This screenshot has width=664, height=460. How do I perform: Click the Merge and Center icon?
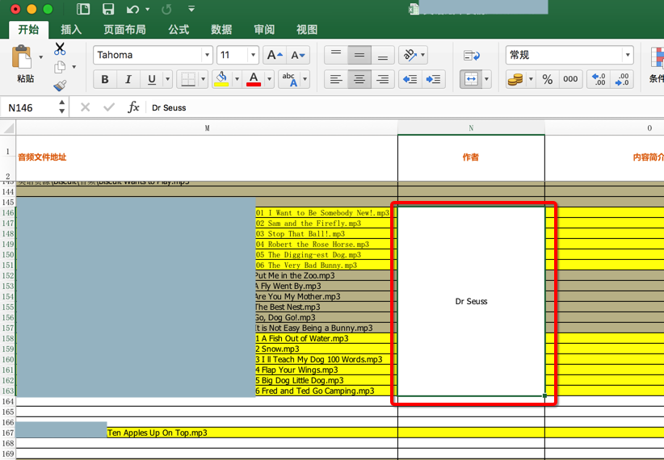(x=471, y=79)
